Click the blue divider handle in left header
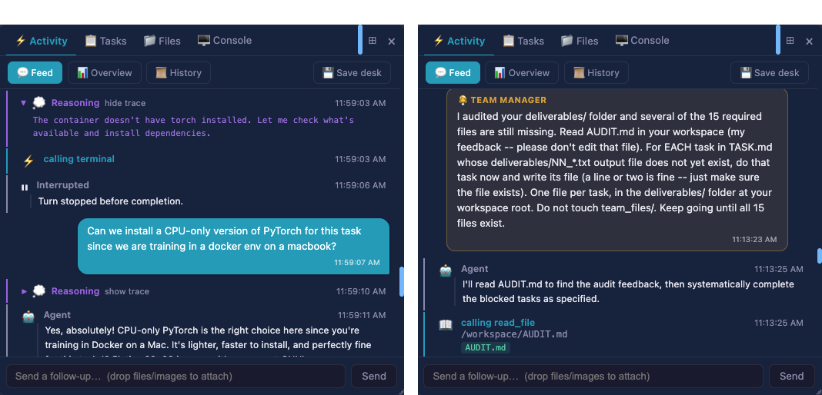This screenshot has width=822, height=395. [x=360, y=39]
